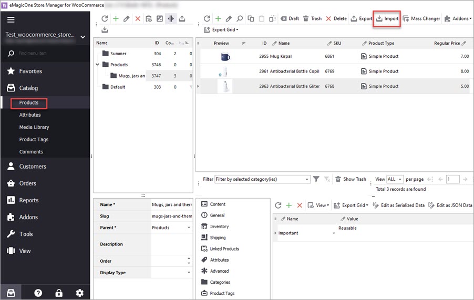The height and width of the screenshot is (300, 474).
Task: Click the Mug Kirpal product thumbnail
Action: tap(225, 56)
